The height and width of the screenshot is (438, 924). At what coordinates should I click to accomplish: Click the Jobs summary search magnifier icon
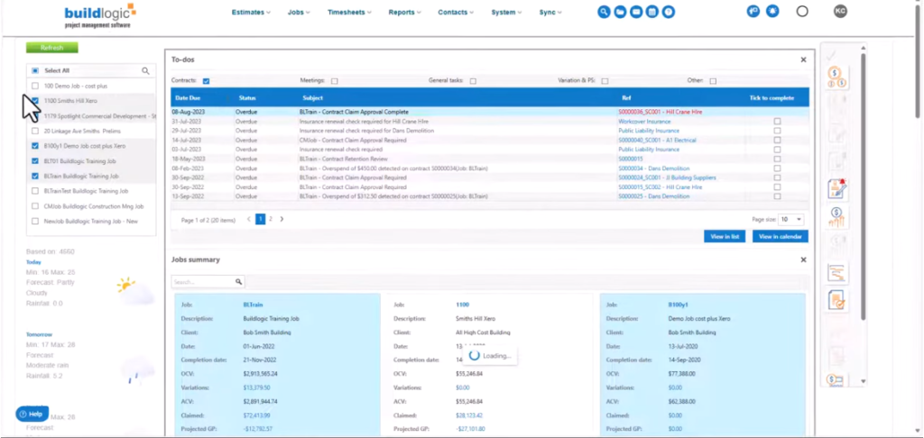click(x=238, y=282)
